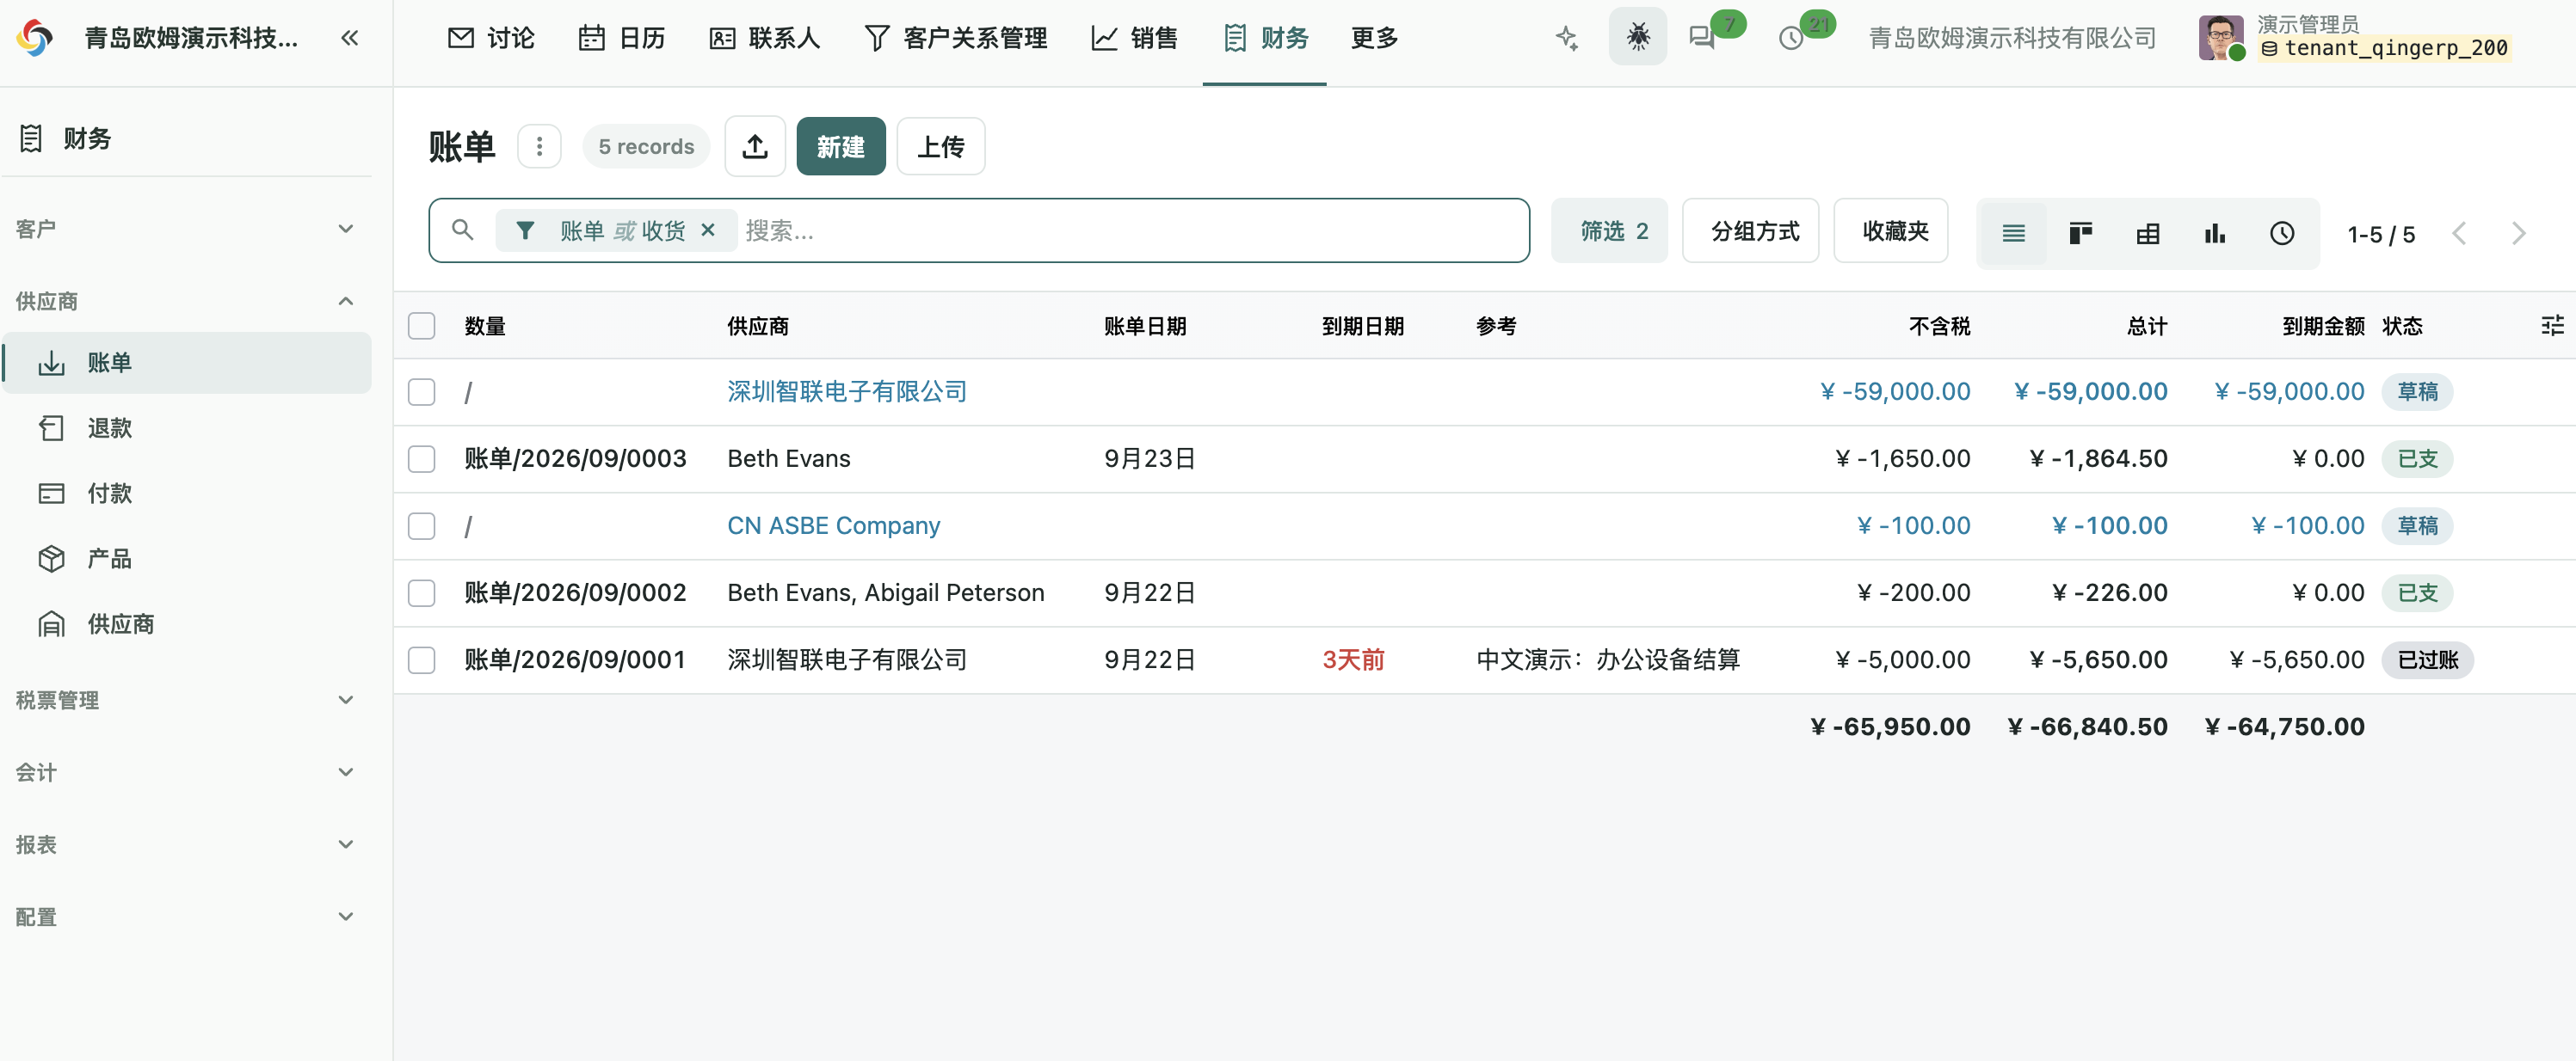
Task: Switch to list view icon
Action: (2013, 234)
